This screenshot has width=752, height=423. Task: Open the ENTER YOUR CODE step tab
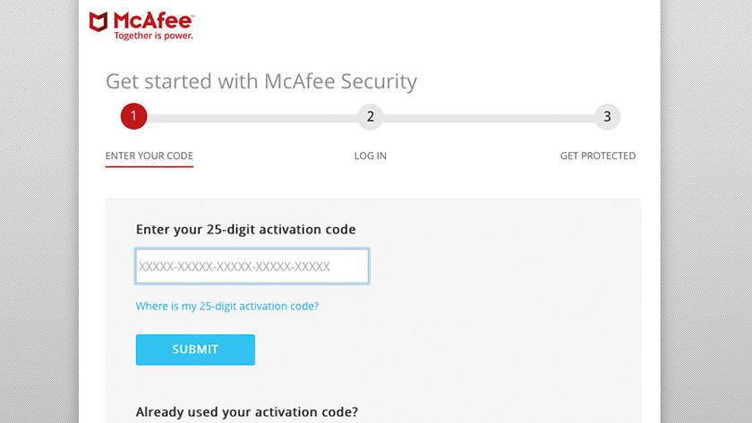[x=150, y=156]
